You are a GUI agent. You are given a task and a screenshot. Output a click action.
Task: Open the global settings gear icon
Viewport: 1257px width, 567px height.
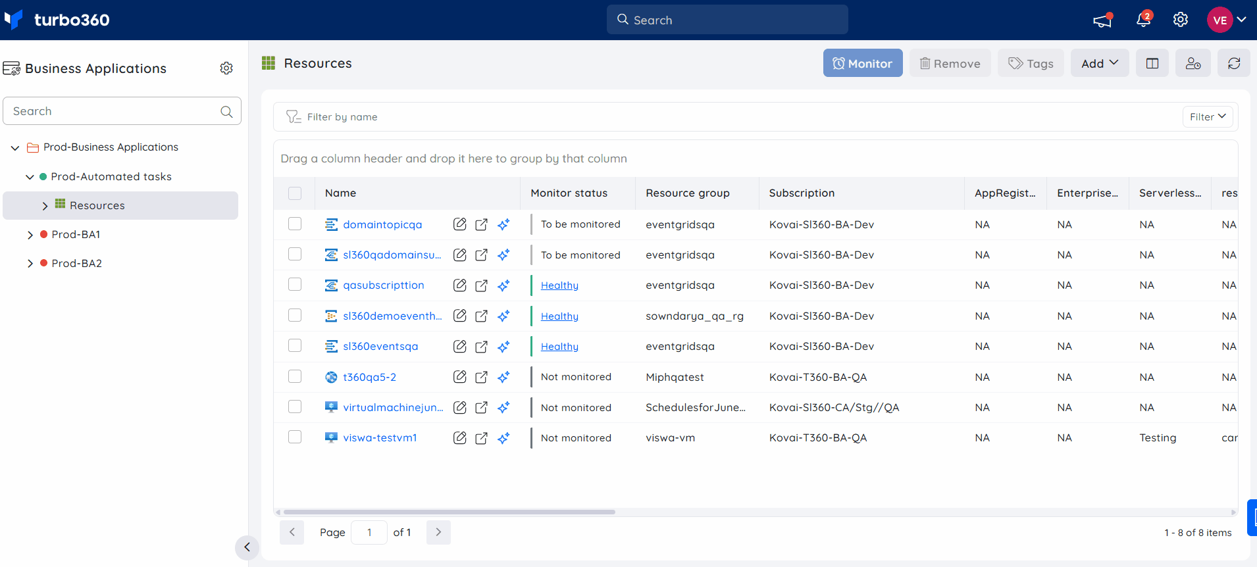[x=1181, y=20]
